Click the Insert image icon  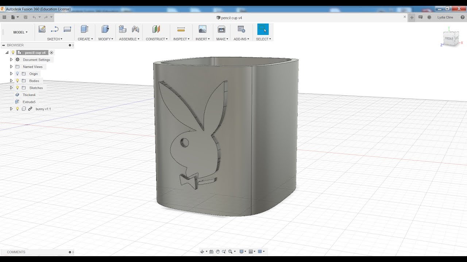coord(202,29)
